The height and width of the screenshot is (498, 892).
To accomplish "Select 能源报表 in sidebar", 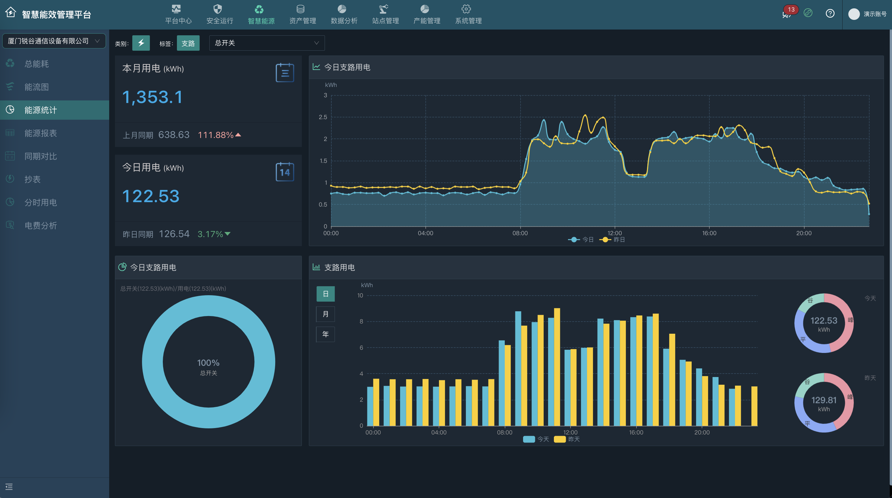I will [x=40, y=133].
